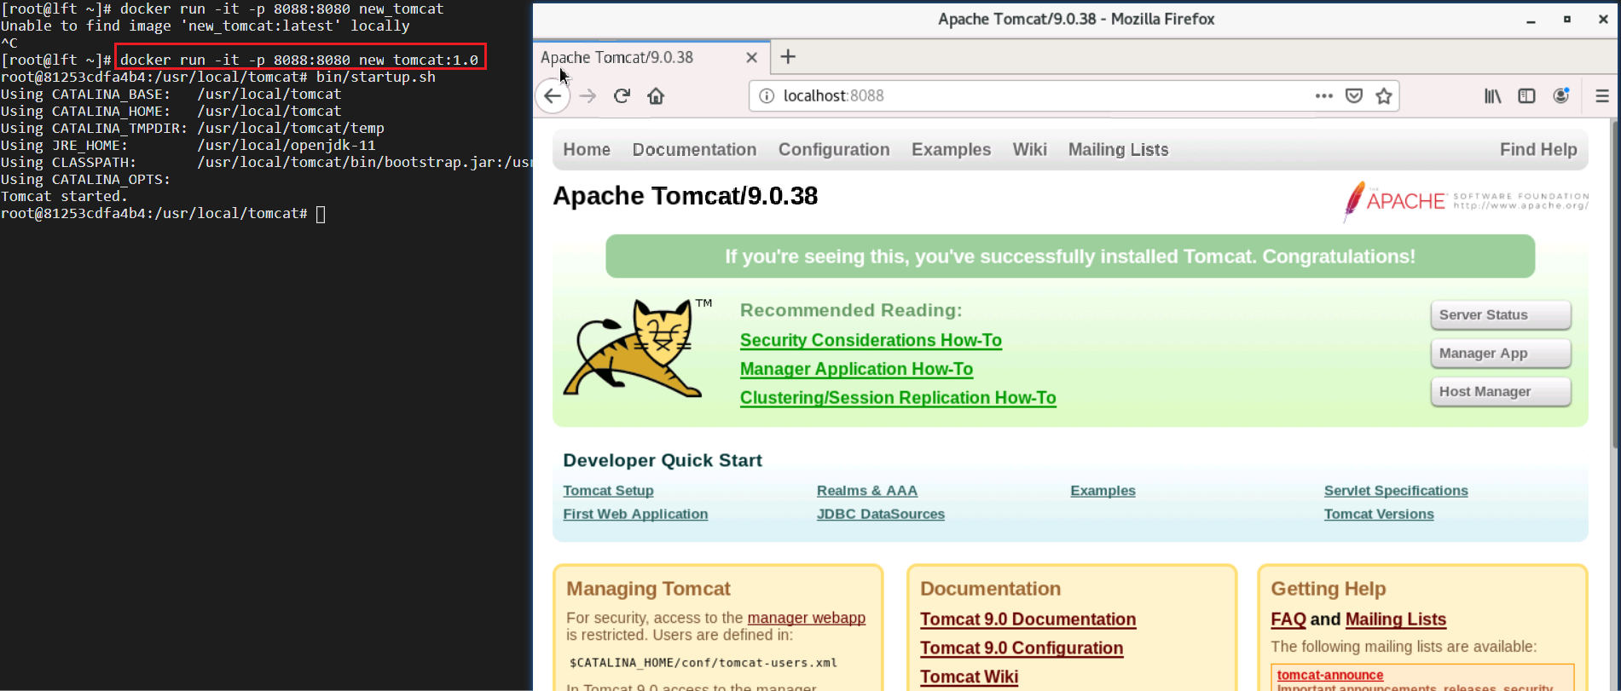
Task: Click the Apache Software Foundation logo
Action: pyautogui.click(x=1466, y=201)
